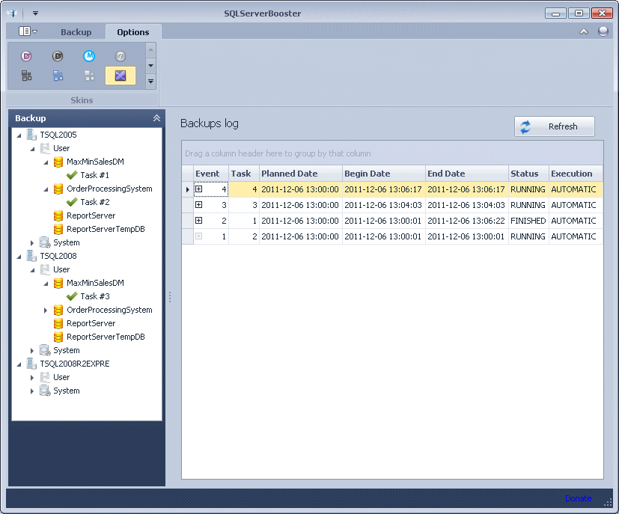
Task: Expand details of event 2 row
Action: pos(199,221)
